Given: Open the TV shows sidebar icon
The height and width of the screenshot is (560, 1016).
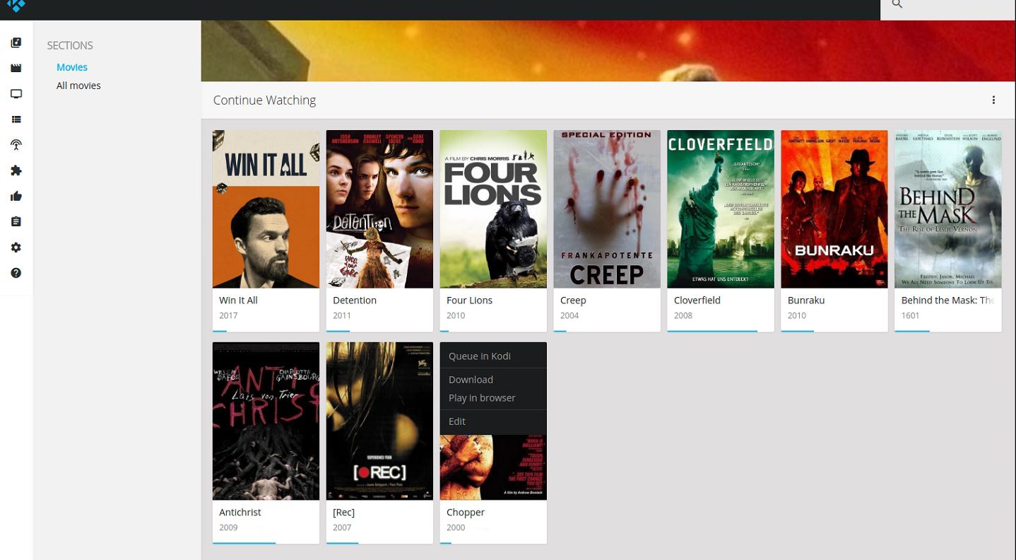Looking at the screenshot, I should pos(16,94).
